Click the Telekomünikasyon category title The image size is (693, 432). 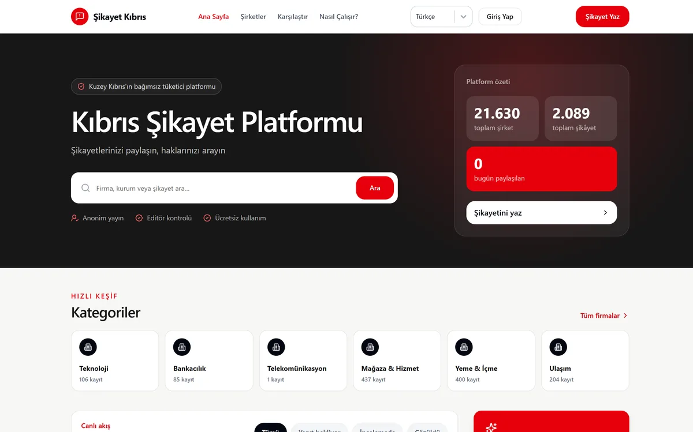tap(297, 369)
